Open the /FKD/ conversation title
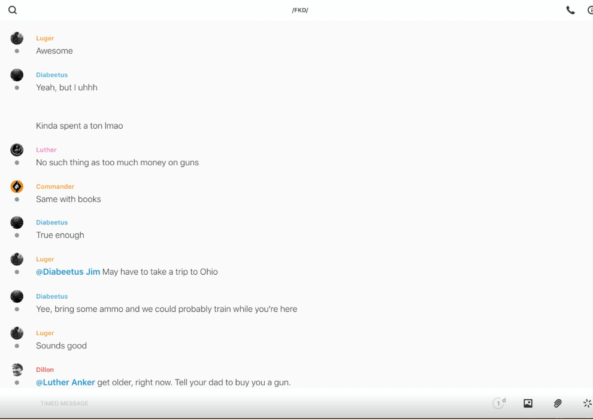This screenshot has width=593, height=419. (x=300, y=10)
